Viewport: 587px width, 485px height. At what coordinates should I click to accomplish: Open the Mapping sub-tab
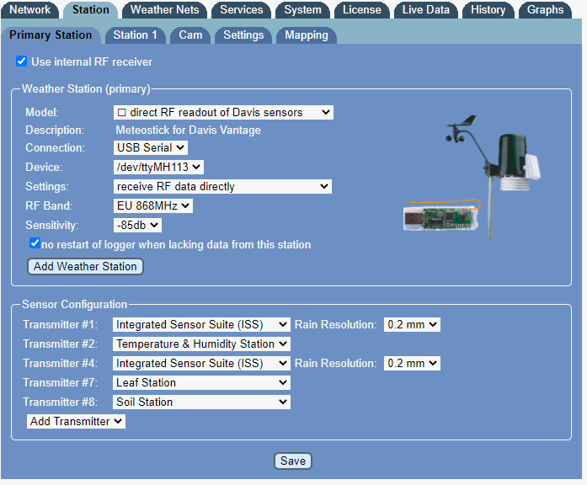coord(307,35)
